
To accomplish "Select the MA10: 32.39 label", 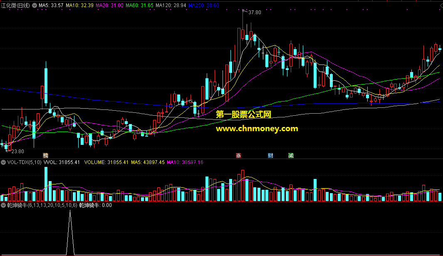I will (x=79, y=5).
